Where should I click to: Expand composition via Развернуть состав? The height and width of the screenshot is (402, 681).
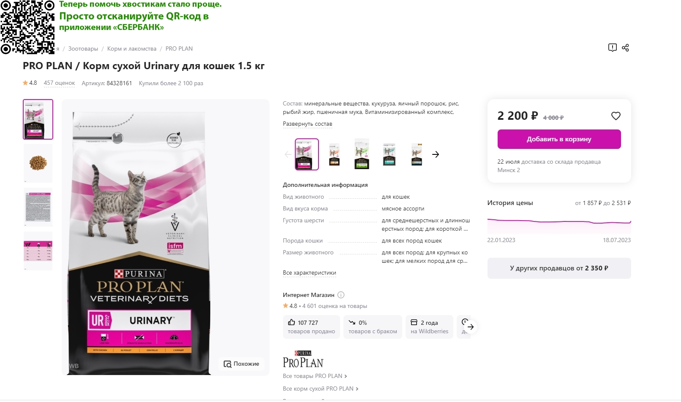pos(308,124)
